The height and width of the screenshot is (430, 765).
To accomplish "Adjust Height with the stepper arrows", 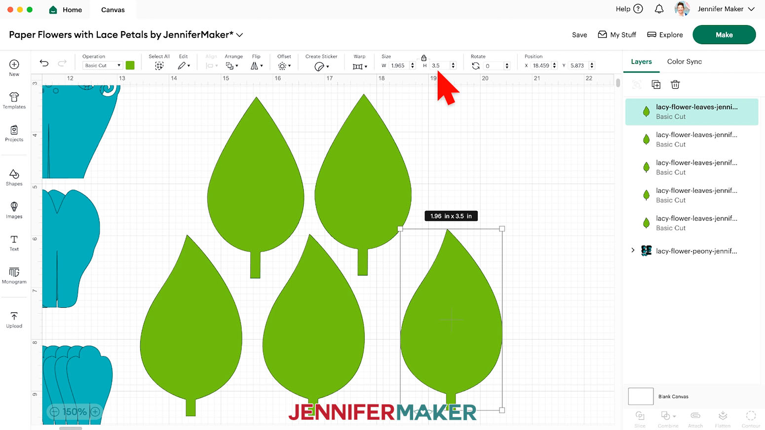I will [x=453, y=66].
